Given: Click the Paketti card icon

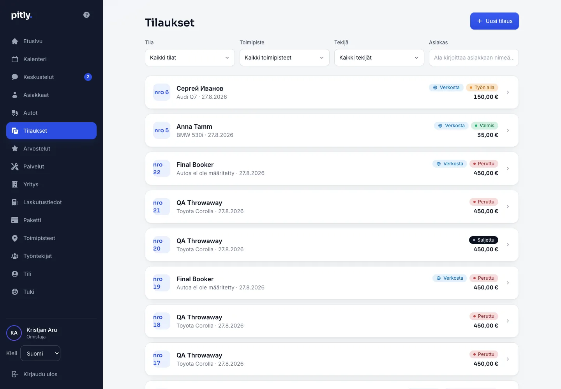Looking at the screenshot, I should [x=15, y=220].
